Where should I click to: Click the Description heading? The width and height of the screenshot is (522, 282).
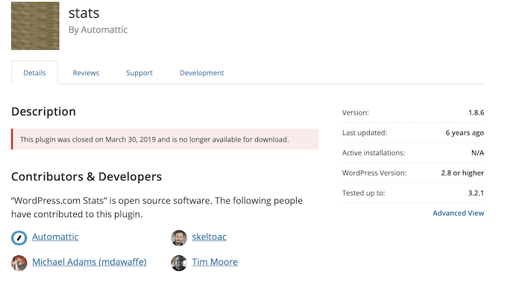click(43, 112)
